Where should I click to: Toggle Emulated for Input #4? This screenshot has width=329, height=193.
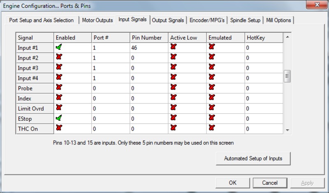click(x=212, y=78)
